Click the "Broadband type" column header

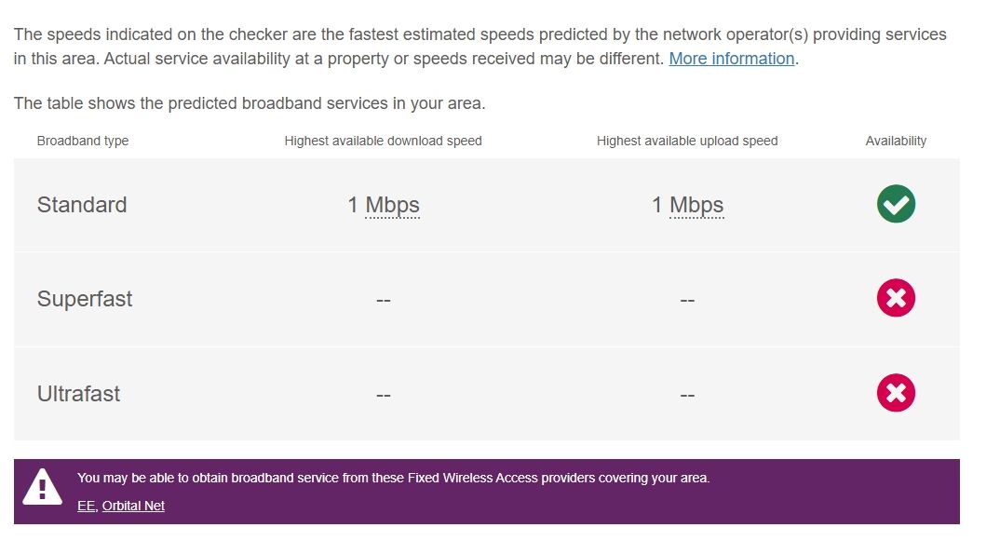(x=83, y=141)
